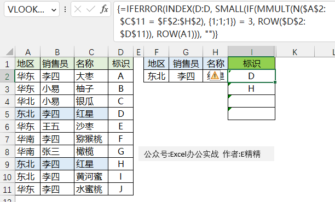Click cell D2 containing A
Screen dimensions: 335x202
pos(121,76)
